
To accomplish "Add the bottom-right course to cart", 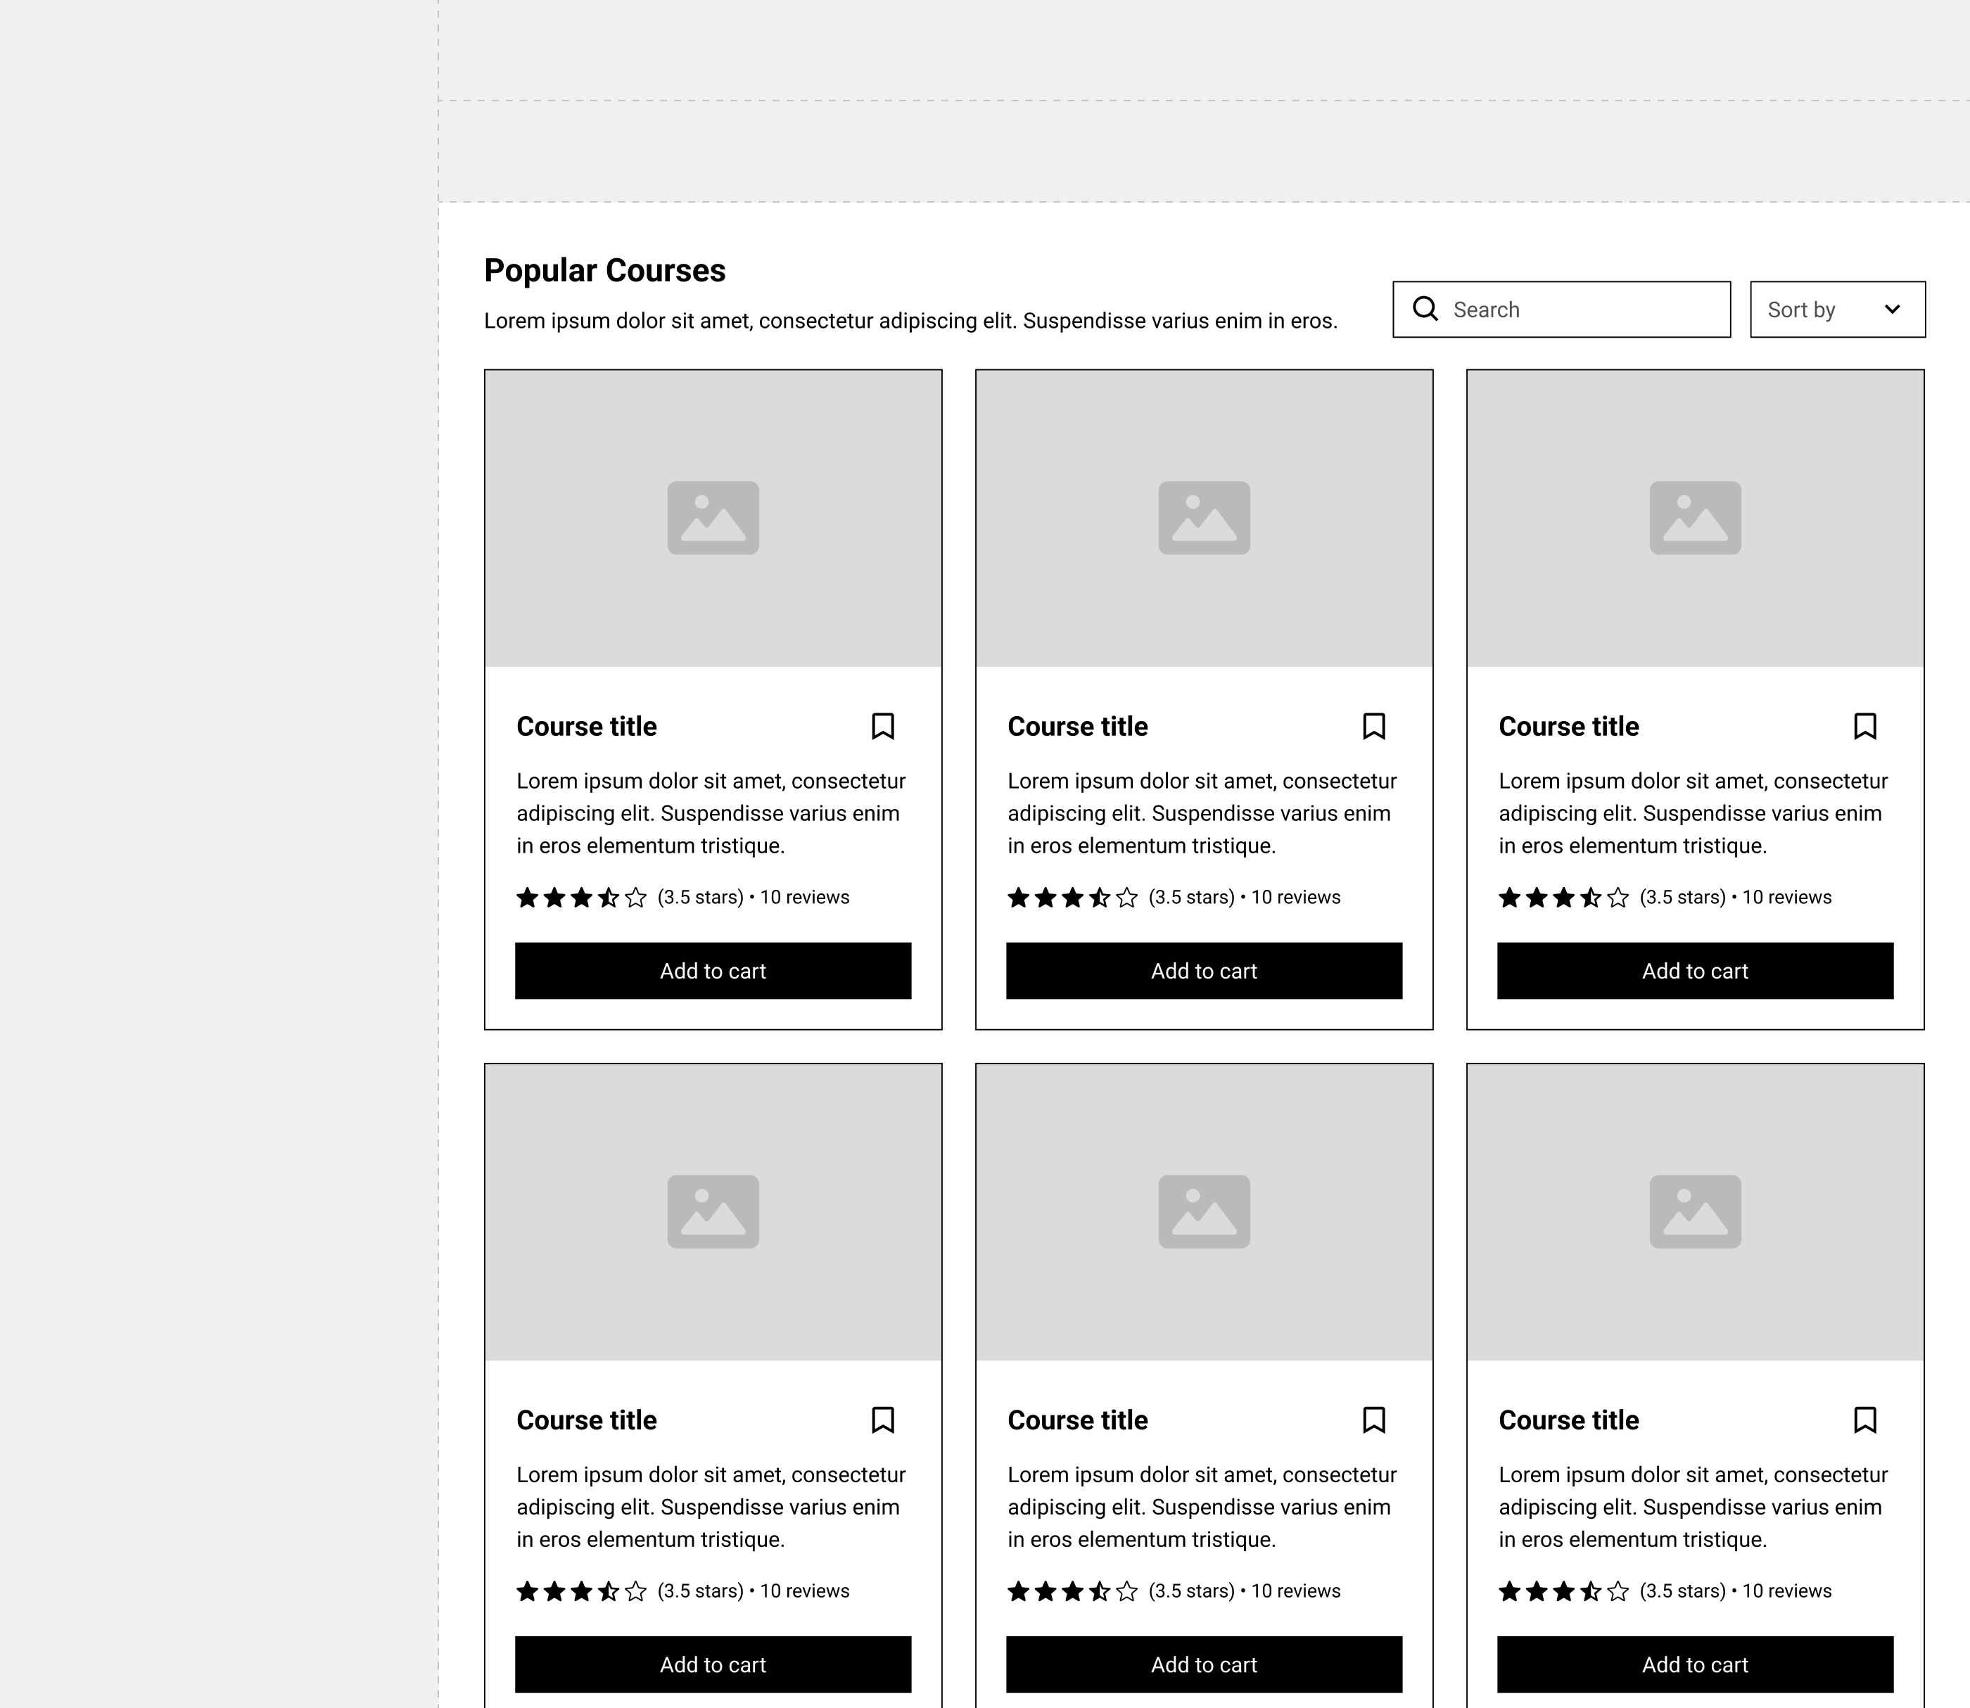I will (x=1696, y=1664).
